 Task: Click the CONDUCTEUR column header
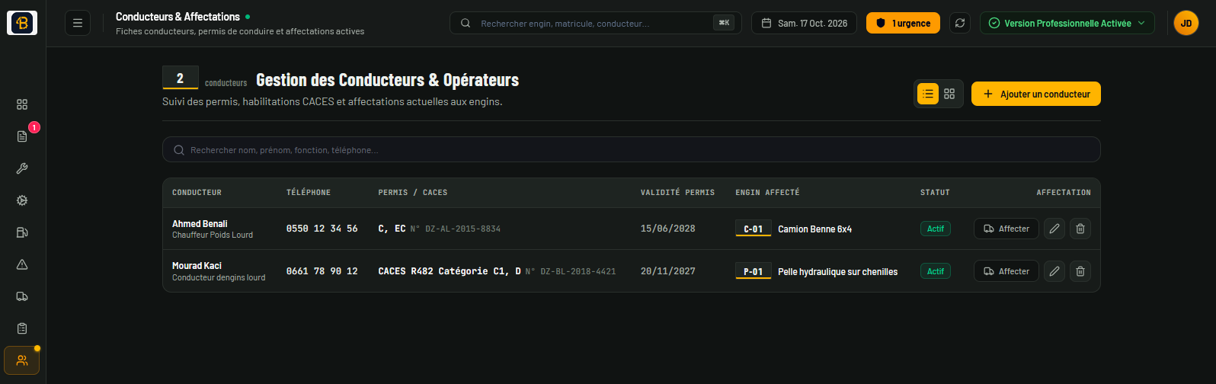[197, 193]
